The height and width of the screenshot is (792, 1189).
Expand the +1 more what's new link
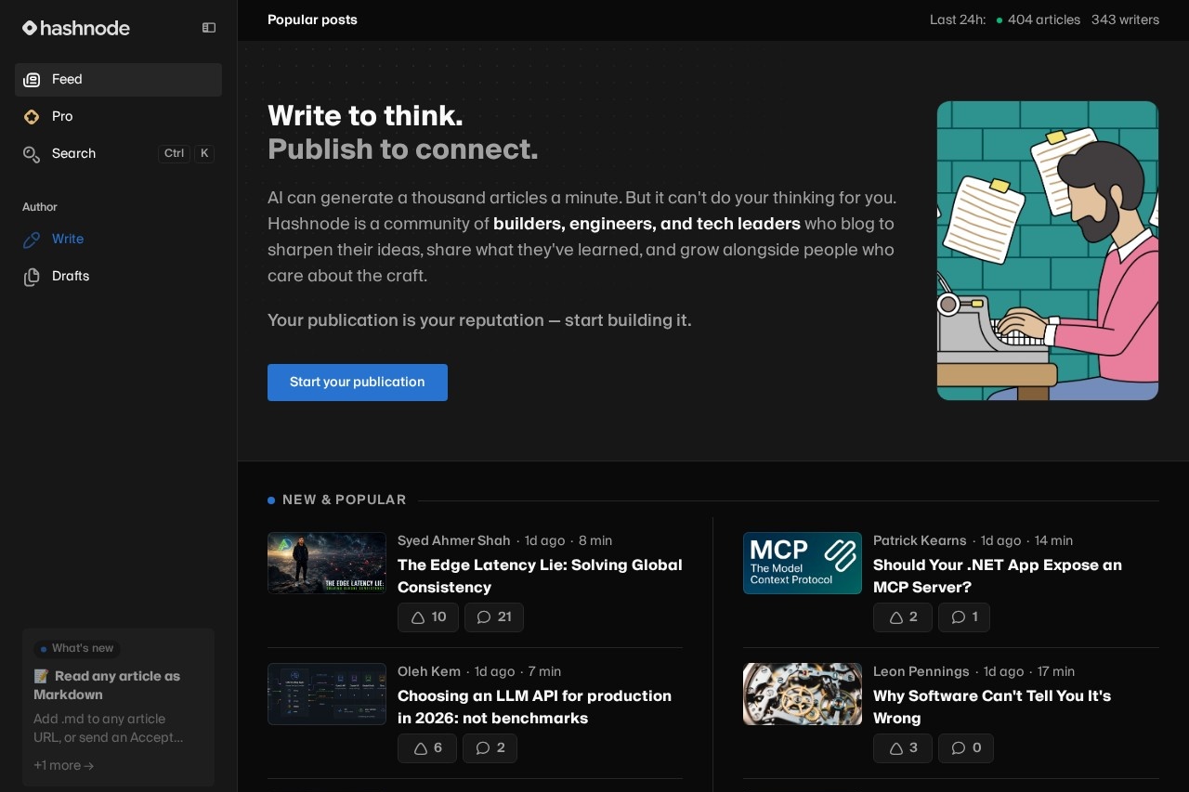click(64, 766)
